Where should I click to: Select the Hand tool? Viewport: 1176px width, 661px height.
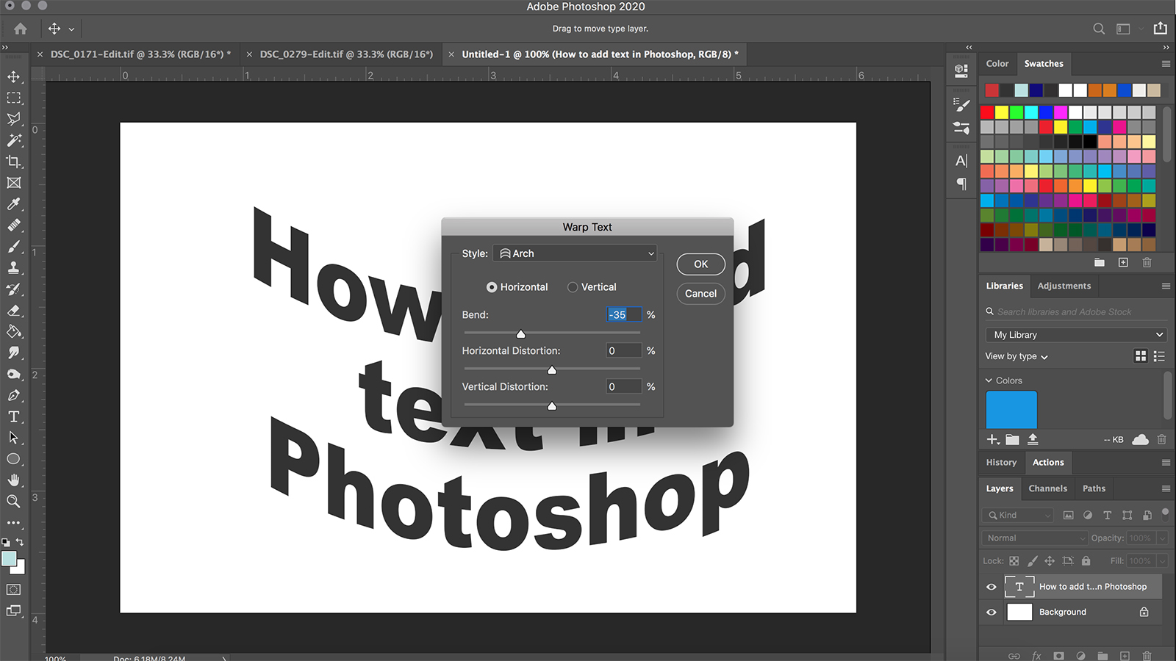(14, 480)
